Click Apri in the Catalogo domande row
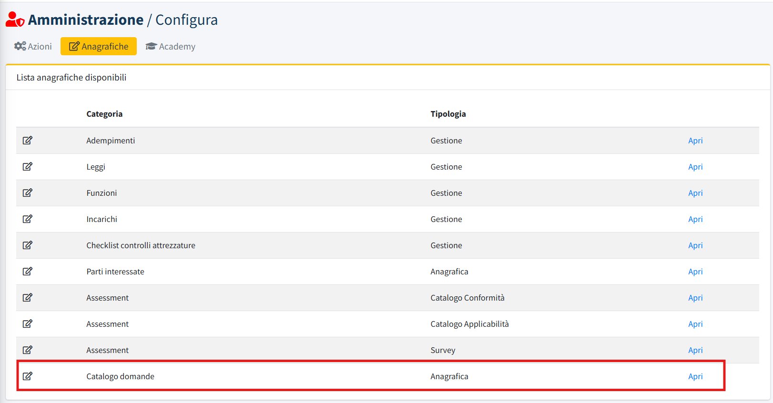The height and width of the screenshot is (403, 773). (x=695, y=376)
